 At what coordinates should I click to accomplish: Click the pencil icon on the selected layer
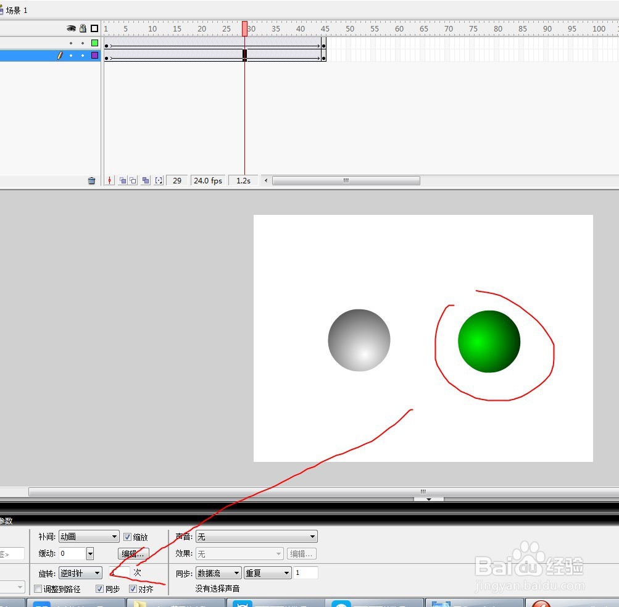[60, 56]
